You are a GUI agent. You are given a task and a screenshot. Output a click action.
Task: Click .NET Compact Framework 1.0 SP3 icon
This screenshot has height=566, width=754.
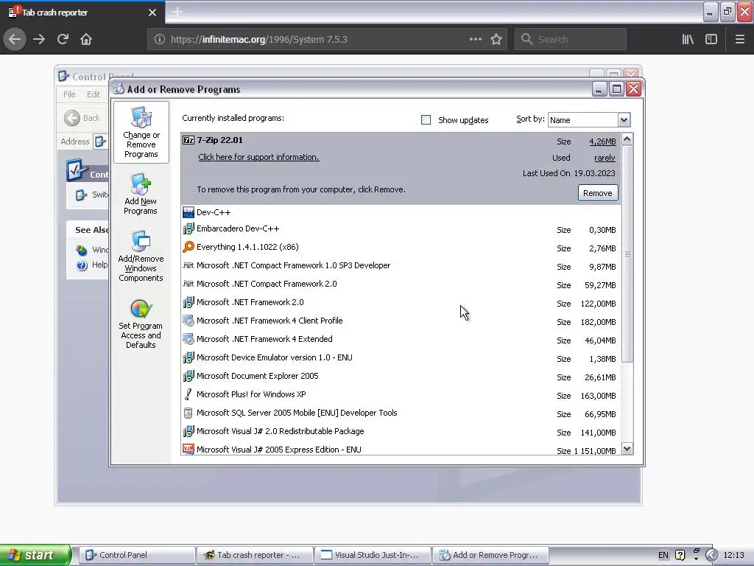pos(188,265)
